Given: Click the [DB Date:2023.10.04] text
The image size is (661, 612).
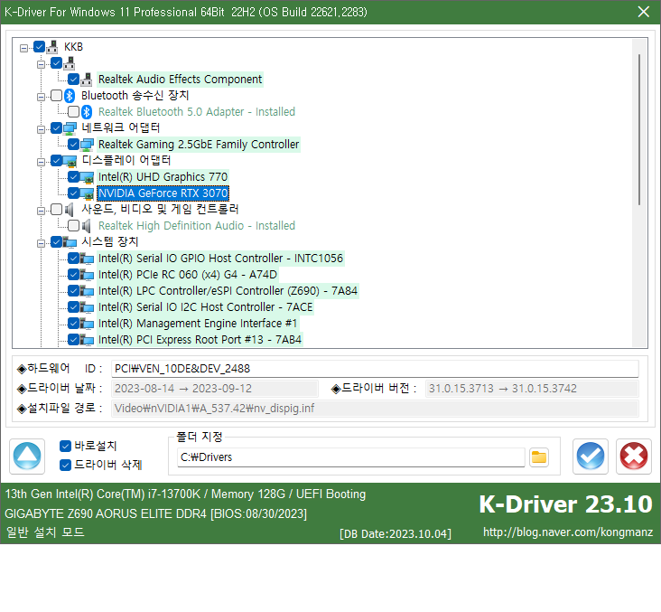Looking at the screenshot, I should (x=396, y=534).
